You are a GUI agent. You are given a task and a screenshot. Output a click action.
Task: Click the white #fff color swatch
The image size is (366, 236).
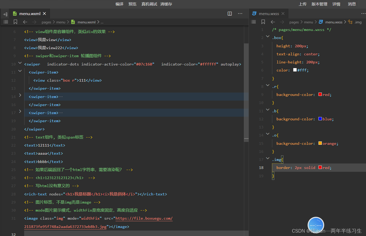pyautogui.click(x=295, y=70)
